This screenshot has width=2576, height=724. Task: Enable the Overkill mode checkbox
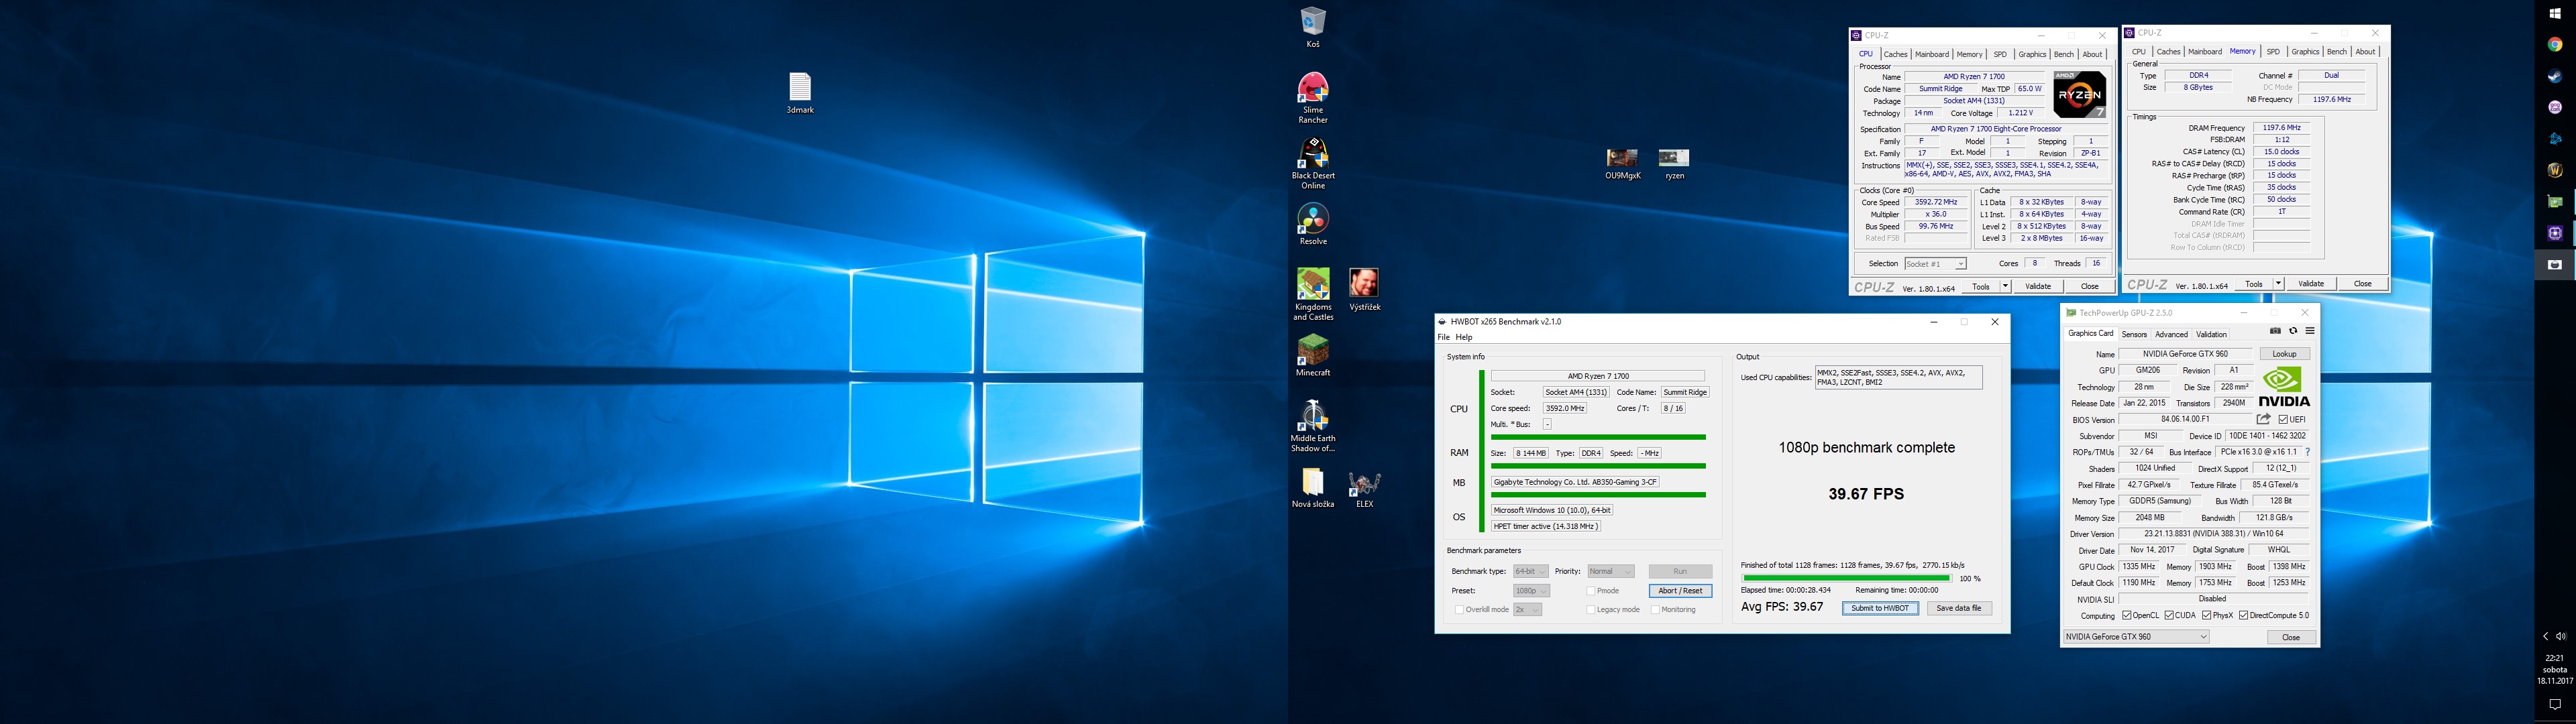click(x=1459, y=609)
